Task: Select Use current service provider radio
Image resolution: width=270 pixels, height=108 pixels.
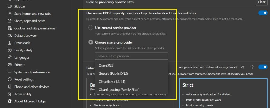Action: click(91, 28)
